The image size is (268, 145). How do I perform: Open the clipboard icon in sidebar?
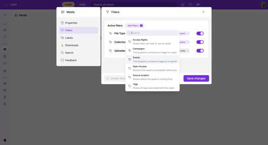5,97
